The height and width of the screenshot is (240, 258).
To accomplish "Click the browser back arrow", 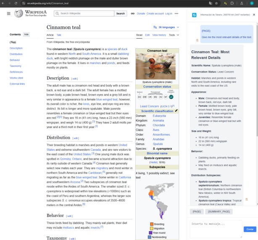I will pyautogui.click(x=3, y=3).
